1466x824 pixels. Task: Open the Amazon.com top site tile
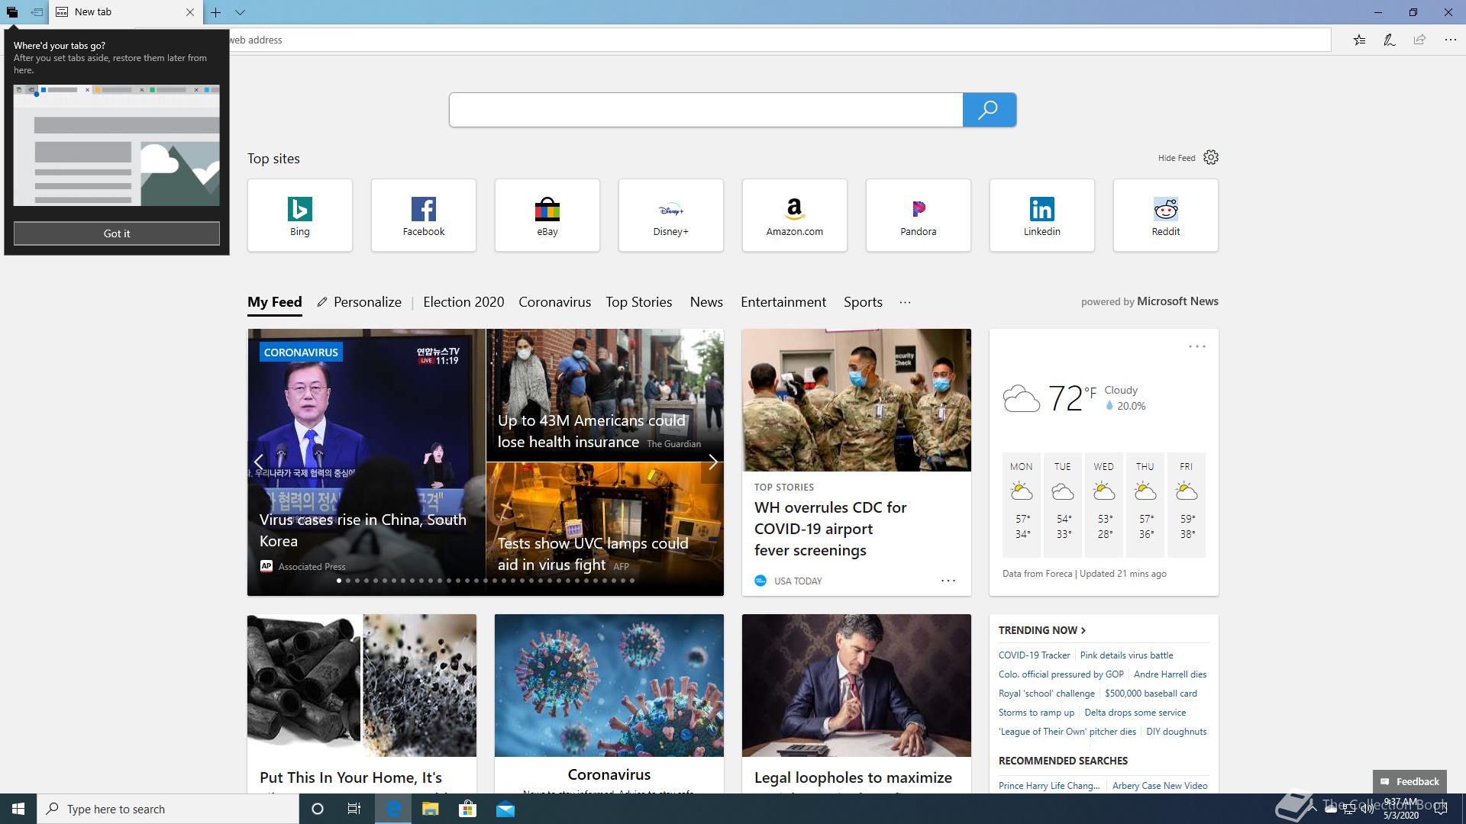click(x=795, y=215)
